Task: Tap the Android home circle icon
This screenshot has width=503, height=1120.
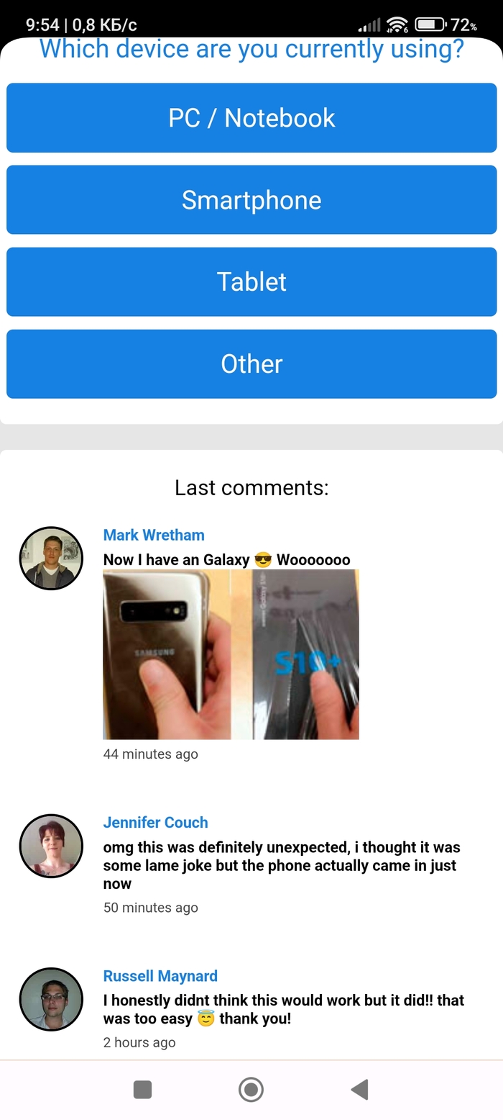Action: [251, 1090]
